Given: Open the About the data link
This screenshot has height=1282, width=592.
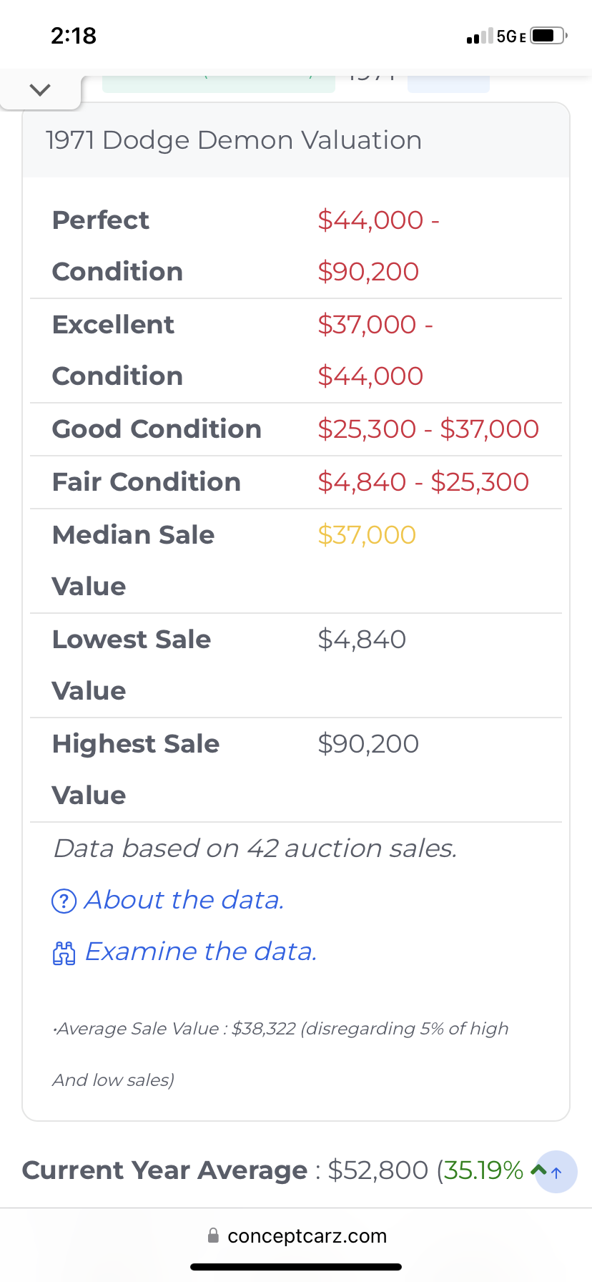Looking at the screenshot, I should (x=184, y=900).
